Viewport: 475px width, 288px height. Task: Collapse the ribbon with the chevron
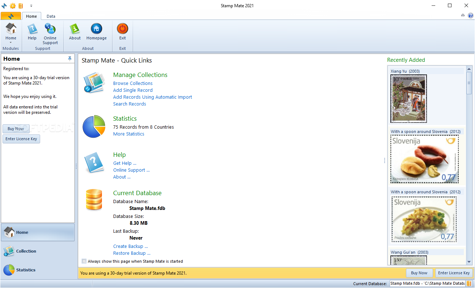click(463, 16)
